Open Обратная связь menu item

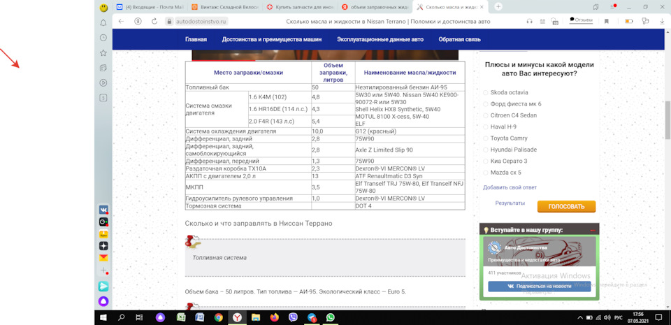coord(460,39)
